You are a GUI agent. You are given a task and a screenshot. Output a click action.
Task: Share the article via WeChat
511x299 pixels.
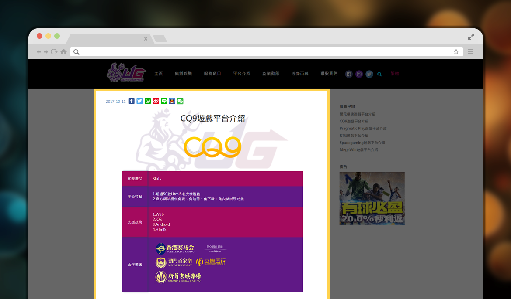(180, 101)
